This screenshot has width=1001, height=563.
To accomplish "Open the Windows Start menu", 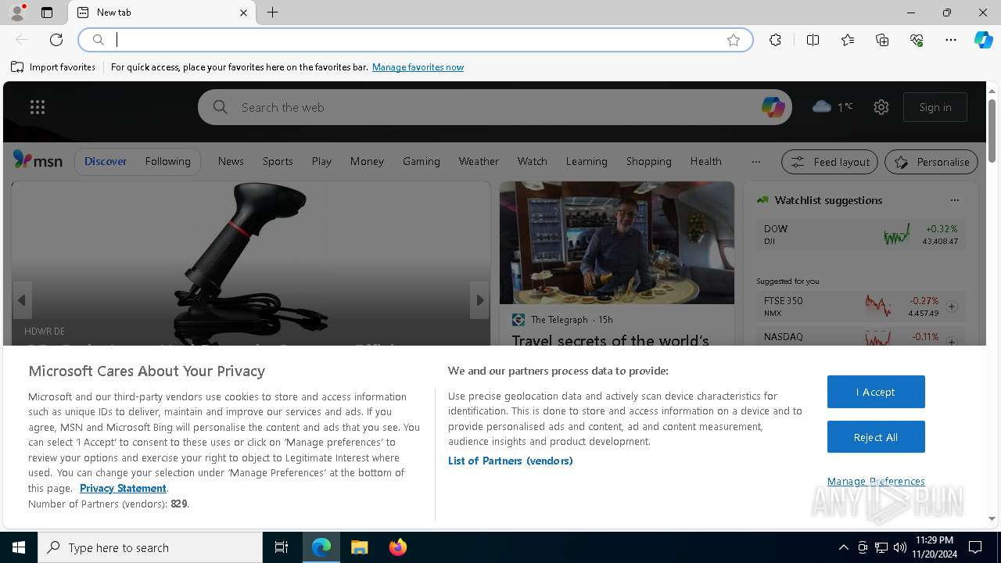I will (x=19, y=547).
